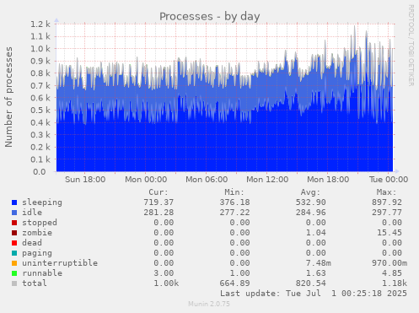Click the dead legend color swatch
This screenshot has height=313, width=419.
point(14,243)
